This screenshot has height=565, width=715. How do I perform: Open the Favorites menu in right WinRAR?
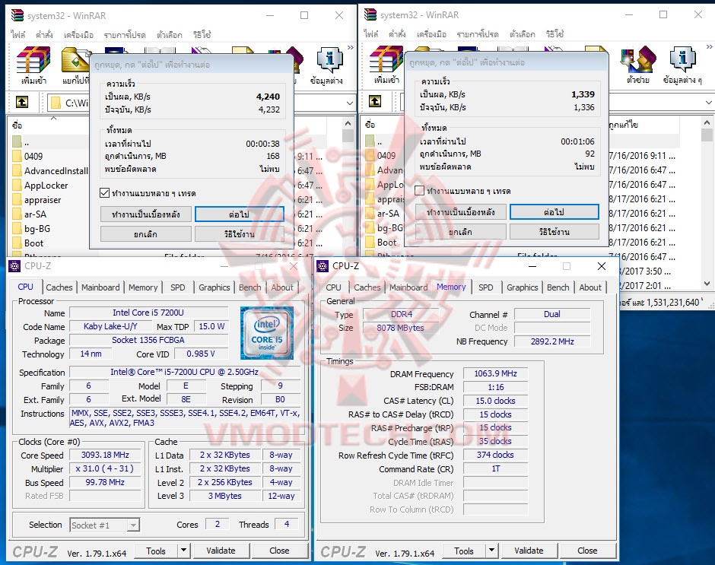(478, 34)
